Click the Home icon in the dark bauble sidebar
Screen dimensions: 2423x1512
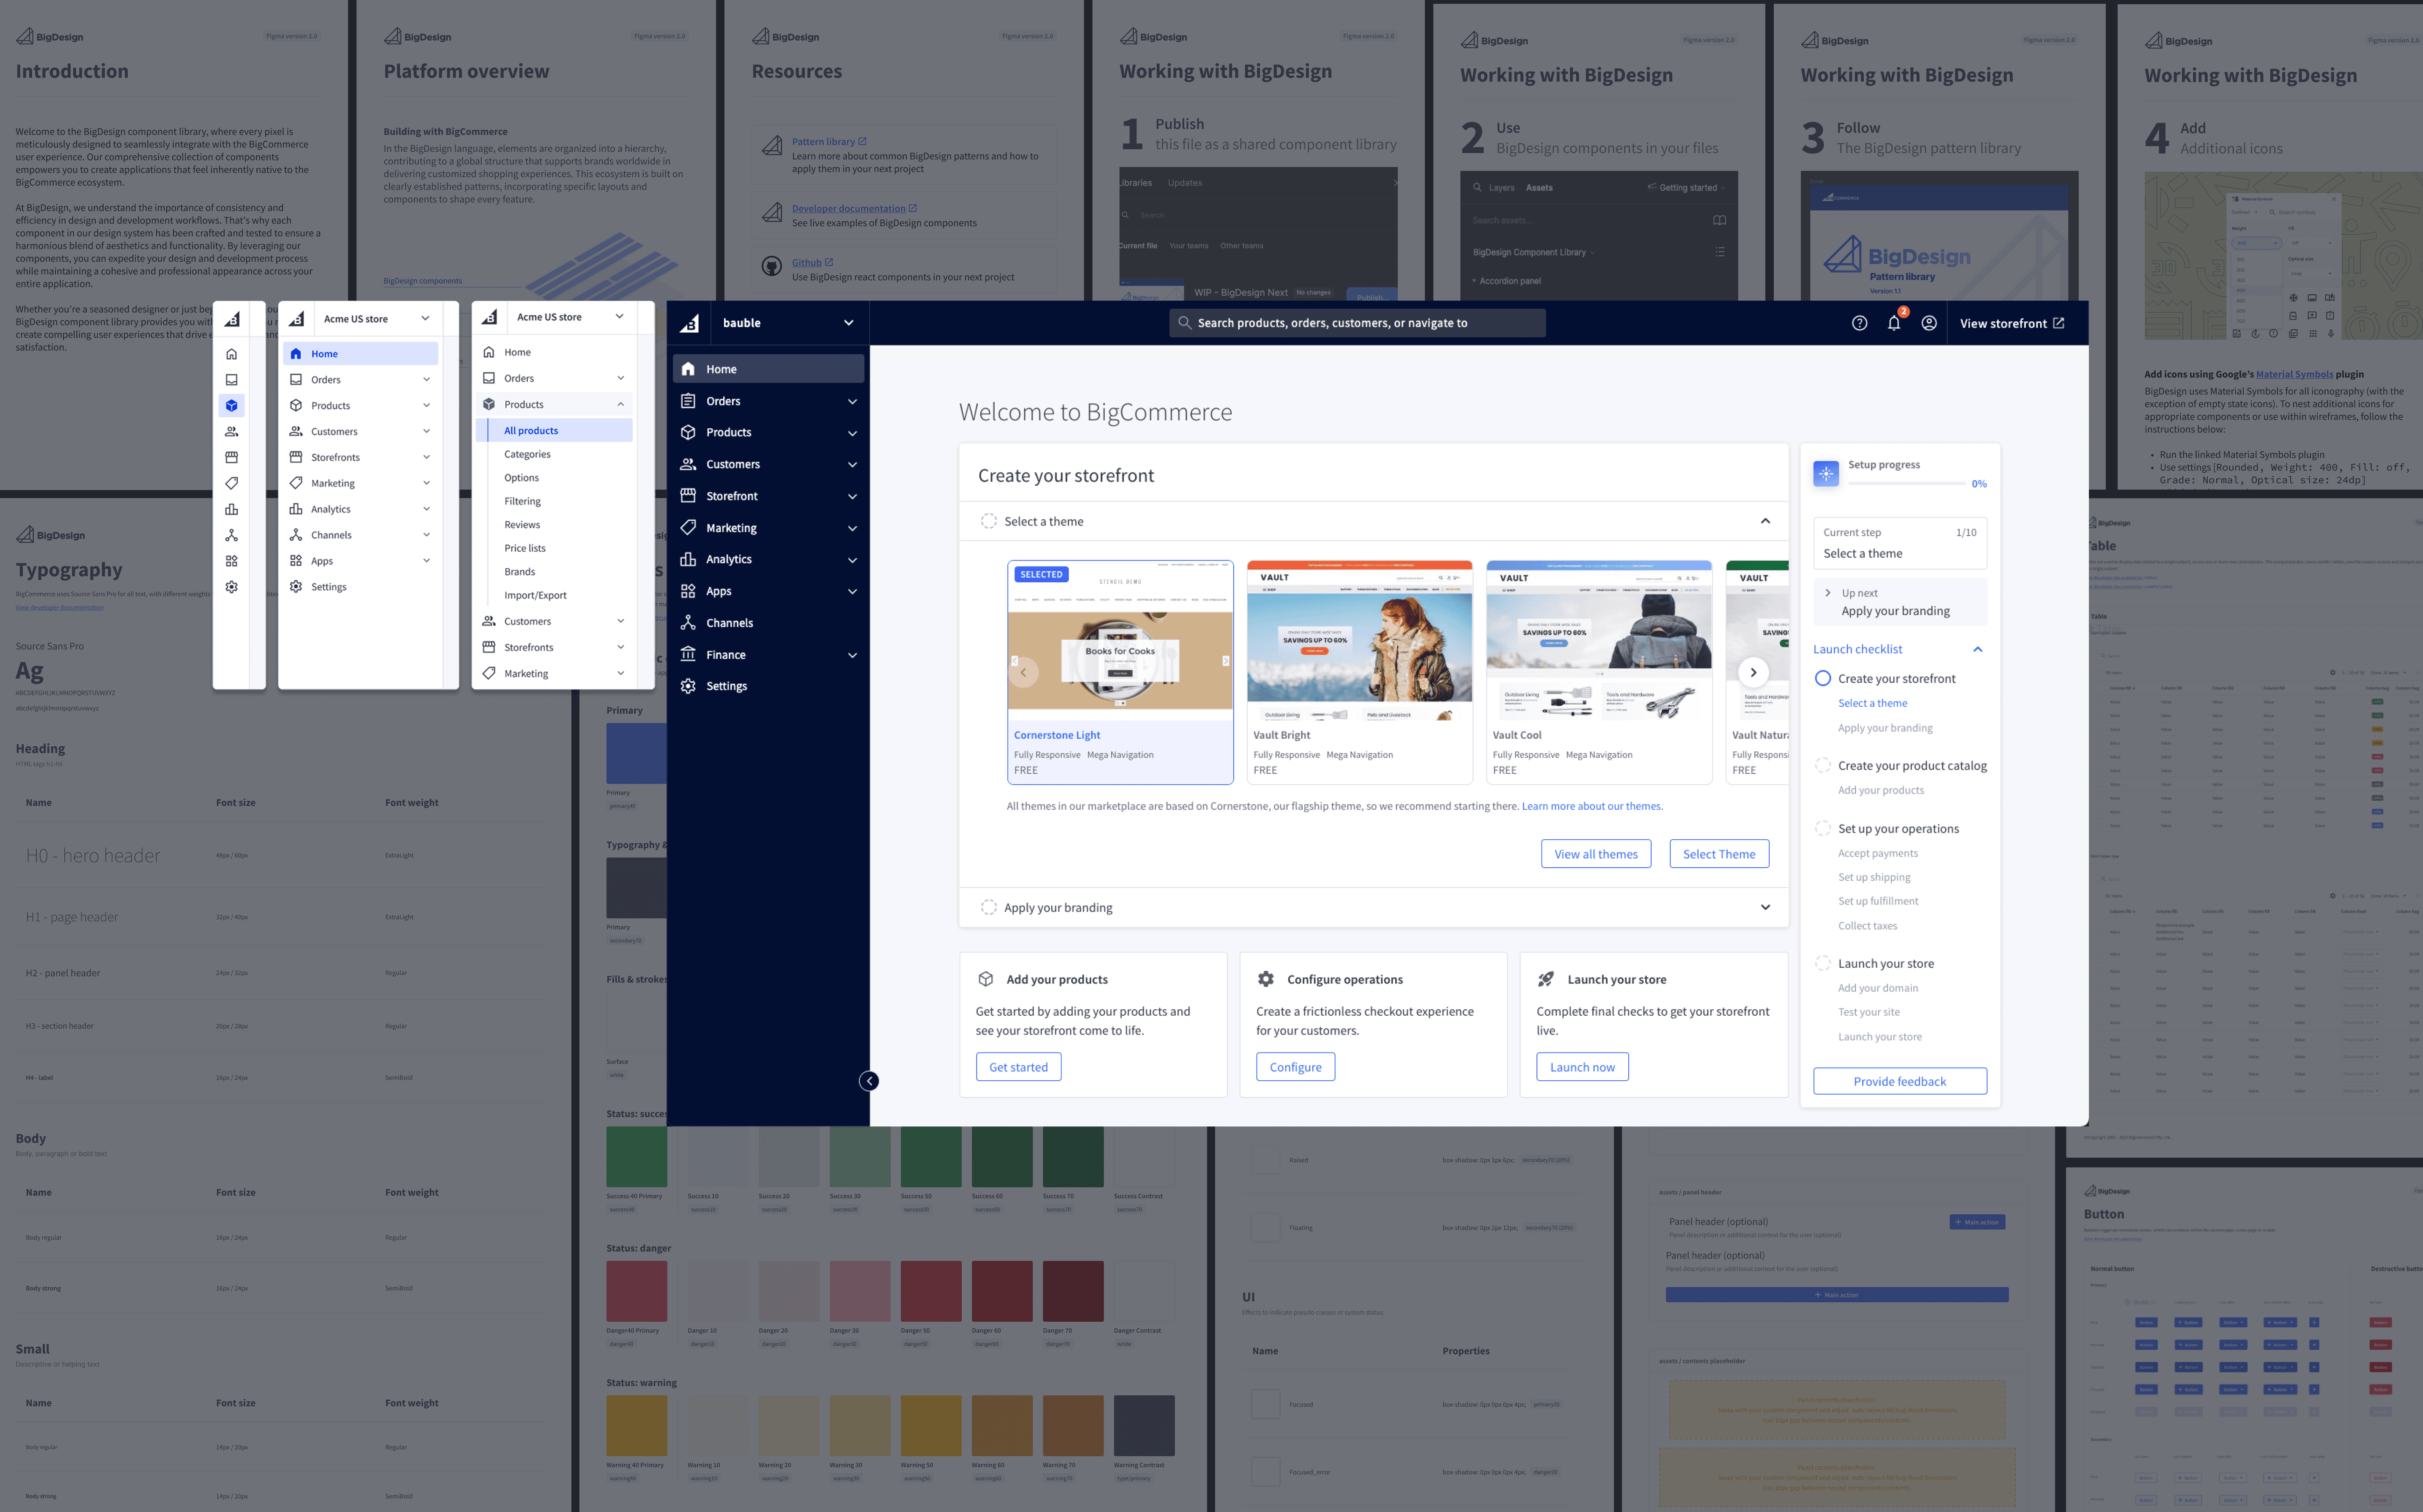688,369
